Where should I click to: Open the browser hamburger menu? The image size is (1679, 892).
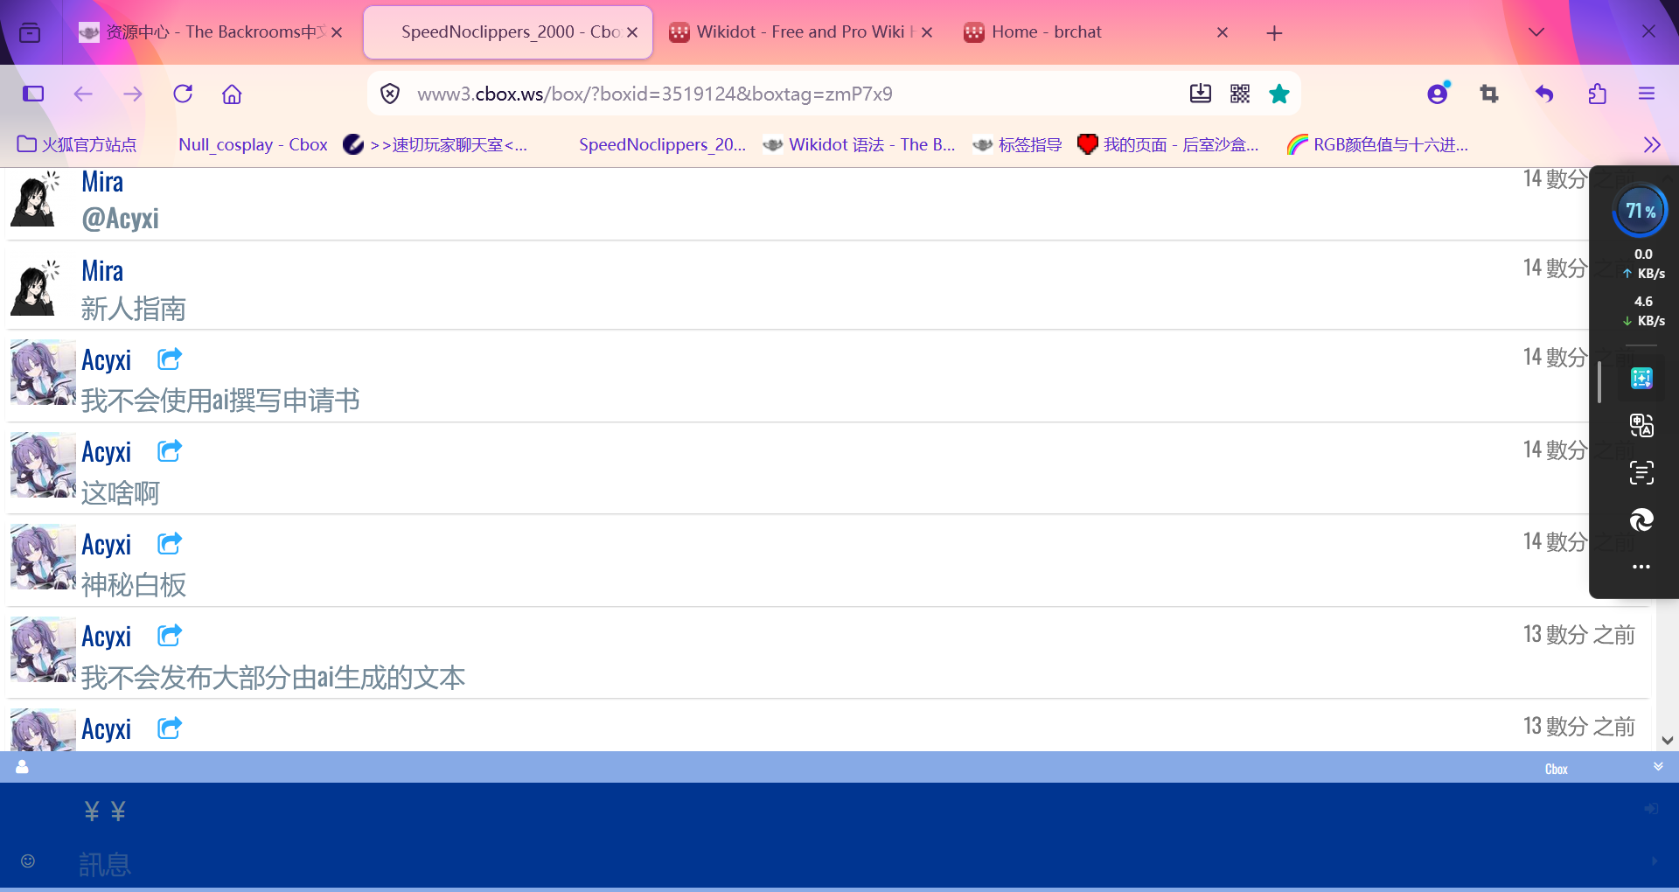pyautogui.click(x=1647, y=94)
